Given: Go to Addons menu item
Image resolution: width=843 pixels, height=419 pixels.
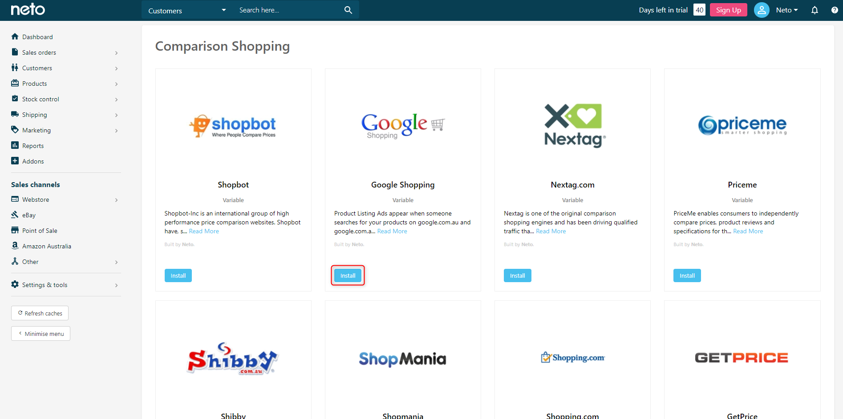Looking at the screenshot, I should point(33,161).
